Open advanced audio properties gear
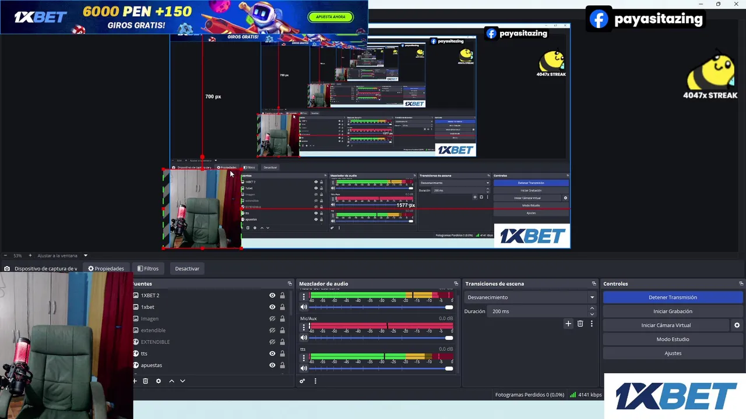 (x=302, y=381)
